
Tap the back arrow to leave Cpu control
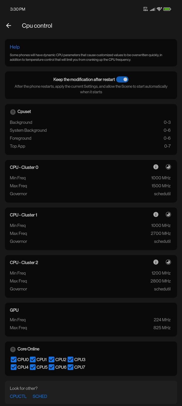point(9,26)
